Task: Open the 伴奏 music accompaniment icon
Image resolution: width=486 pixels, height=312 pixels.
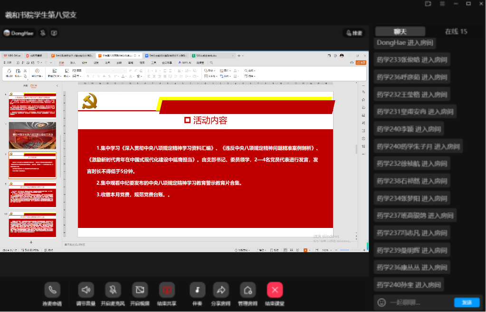Action: click(197, 290)
